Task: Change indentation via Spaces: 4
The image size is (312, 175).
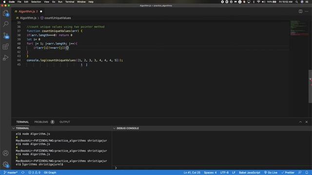Action: 210,173
